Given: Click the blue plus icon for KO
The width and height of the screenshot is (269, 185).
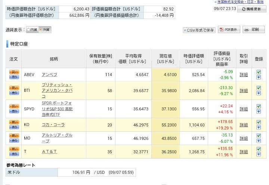Looking at the screenshot, I should click(259, 128).
